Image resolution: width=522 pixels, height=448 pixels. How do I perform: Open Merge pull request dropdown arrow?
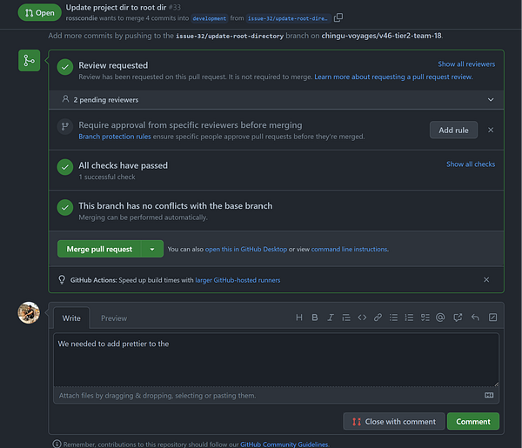click(x=152, y=249)
